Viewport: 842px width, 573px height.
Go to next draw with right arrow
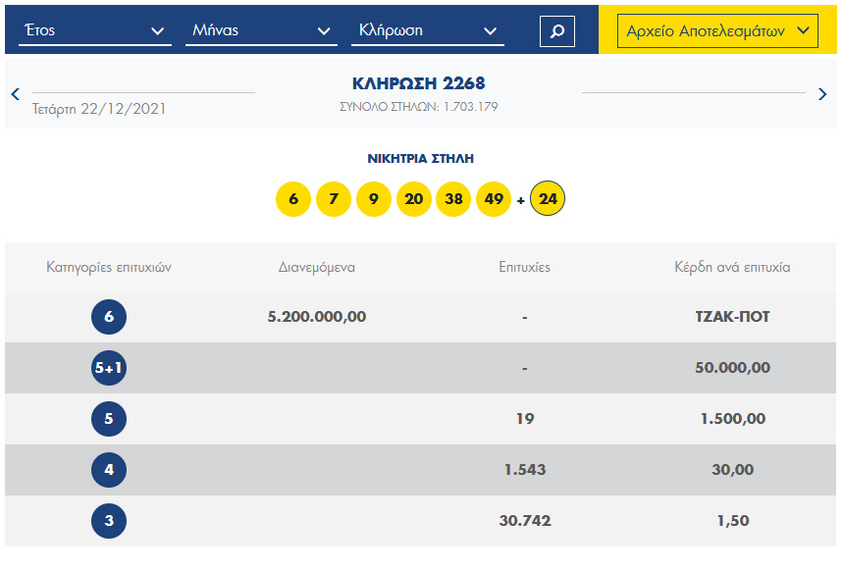coord(822,94)
